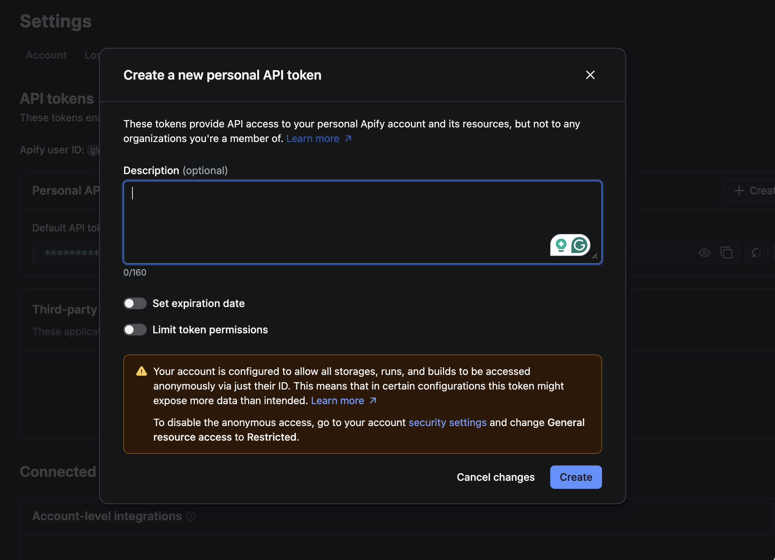Turn on Limit token permissions
The height and width of the screenshot is (560, 775).
[x=135, y=330]
